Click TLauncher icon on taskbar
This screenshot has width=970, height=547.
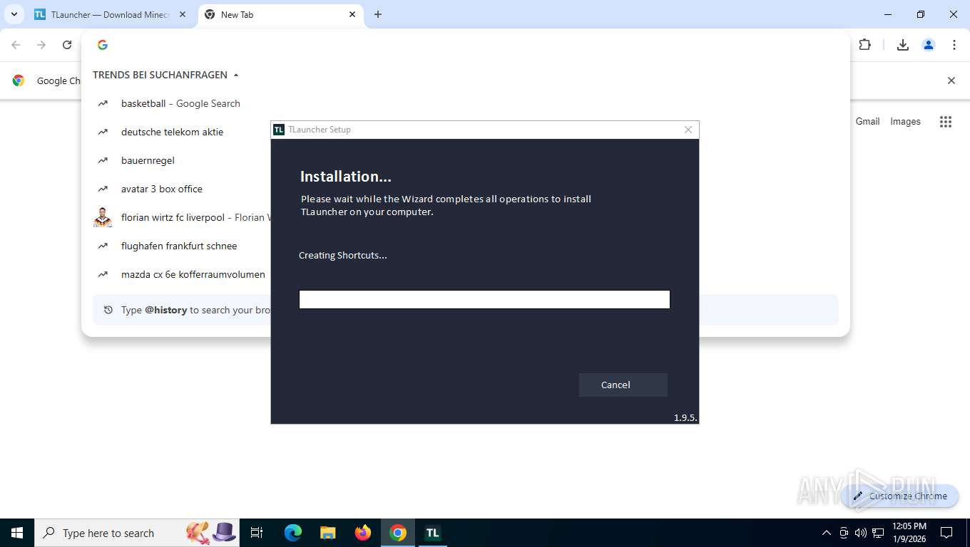click(x=432, y=533)
